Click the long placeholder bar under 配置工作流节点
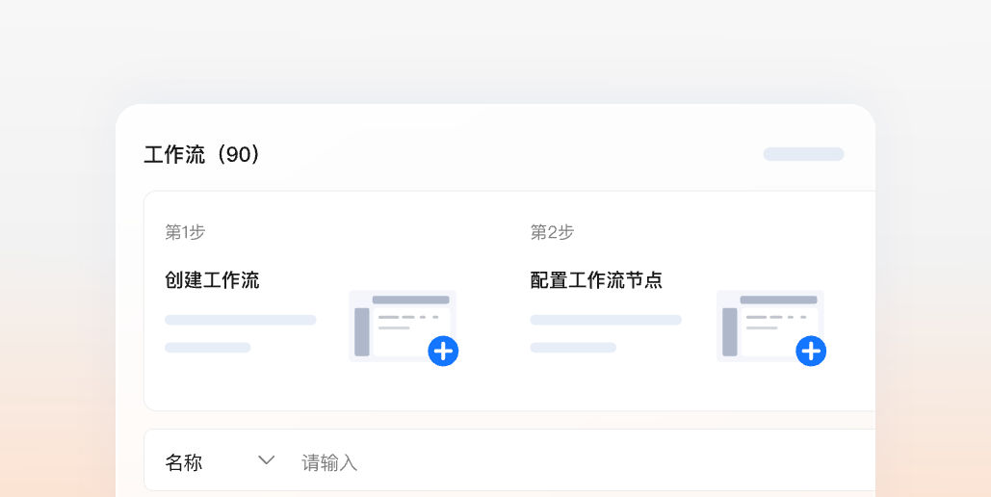 point(606,320)
